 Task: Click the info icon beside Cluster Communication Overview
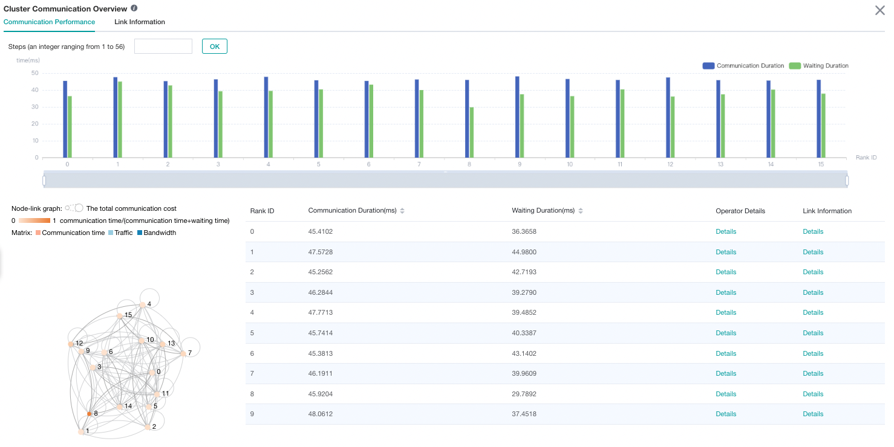pos(134,8)
